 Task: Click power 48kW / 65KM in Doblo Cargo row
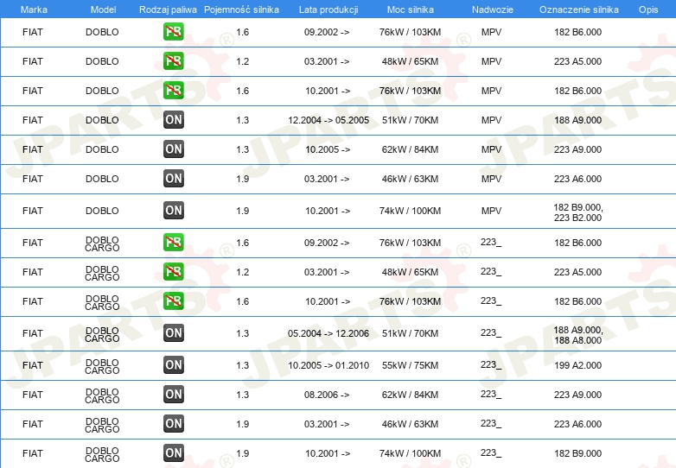click(x=410, y=272)
